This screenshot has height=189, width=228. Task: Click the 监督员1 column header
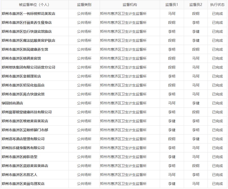point(172,5)
